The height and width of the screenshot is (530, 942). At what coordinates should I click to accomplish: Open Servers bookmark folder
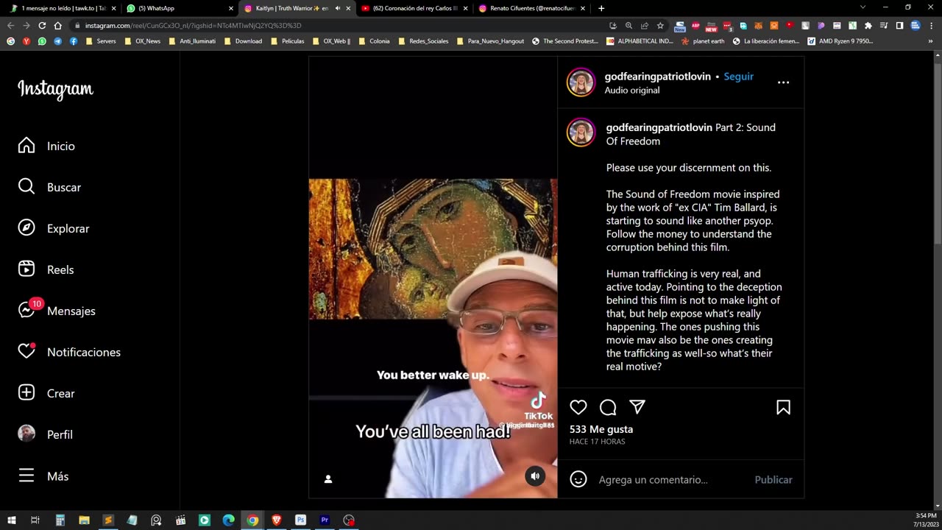(101, 41)
